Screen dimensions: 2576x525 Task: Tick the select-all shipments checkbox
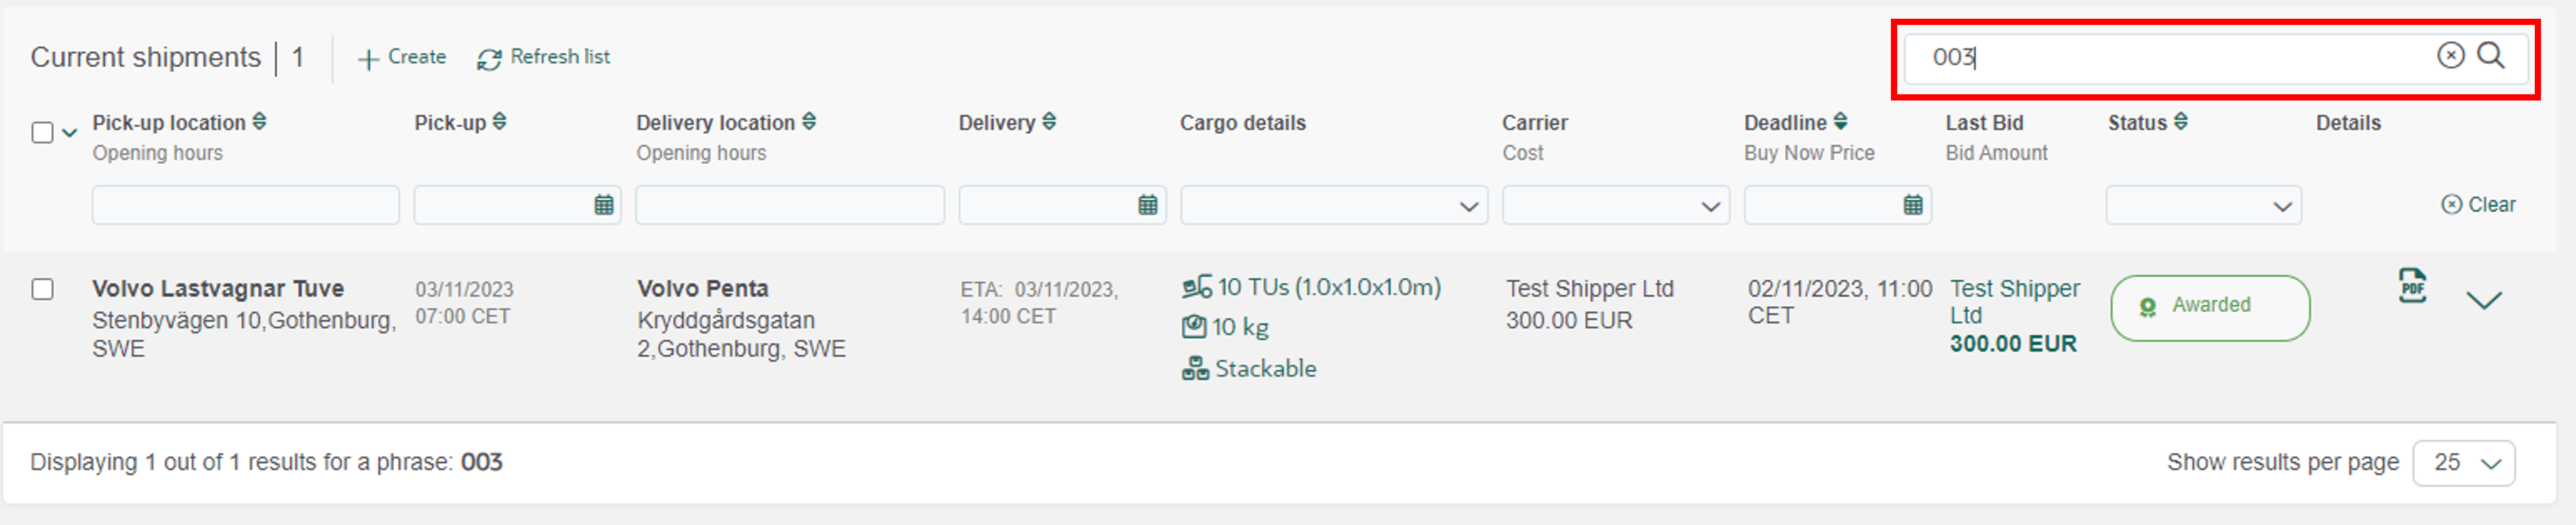(x=42, y=133)
